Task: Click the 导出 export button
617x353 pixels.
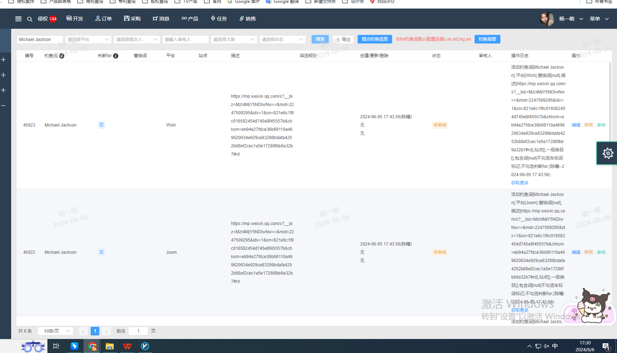Action: click(x=343, y=40)
